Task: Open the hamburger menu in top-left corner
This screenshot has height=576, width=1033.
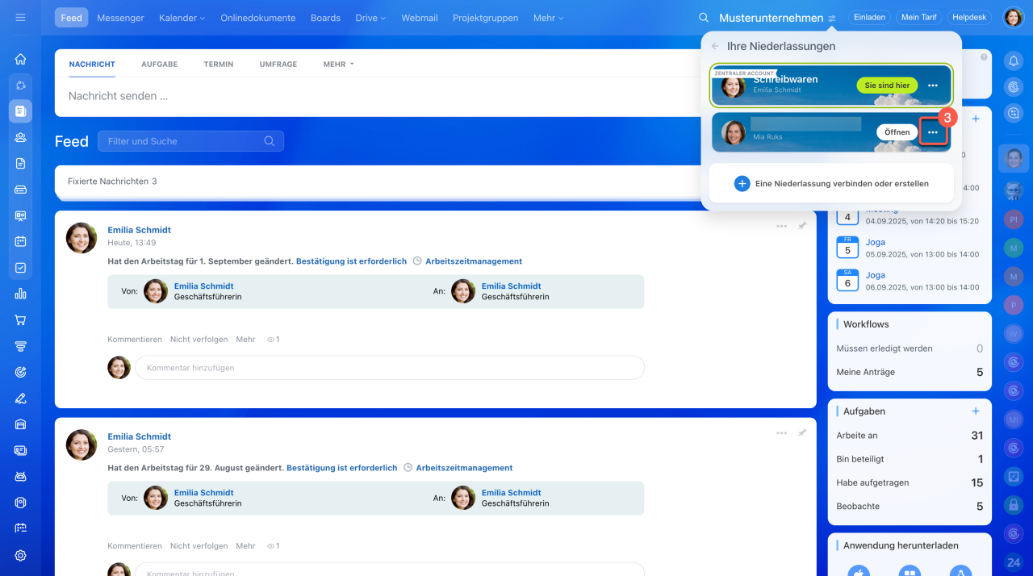Action: (20, 17)
